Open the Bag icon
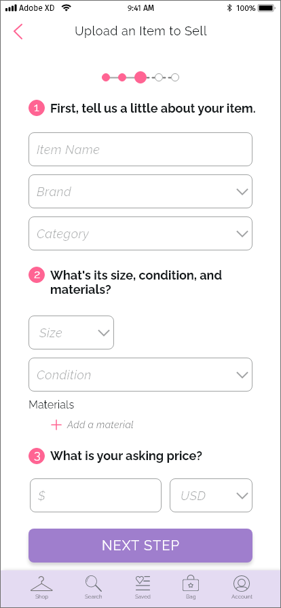The width and height of the screenshot is (281, 608). [x=191, y=583]
